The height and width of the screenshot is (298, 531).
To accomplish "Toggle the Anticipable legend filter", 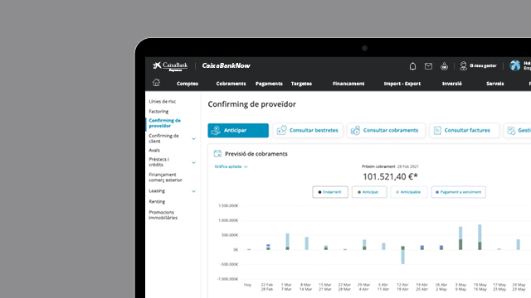I will click(x=409, y=192).
